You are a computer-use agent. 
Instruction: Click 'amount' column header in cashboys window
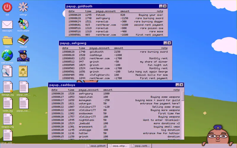tap(108, 90)
